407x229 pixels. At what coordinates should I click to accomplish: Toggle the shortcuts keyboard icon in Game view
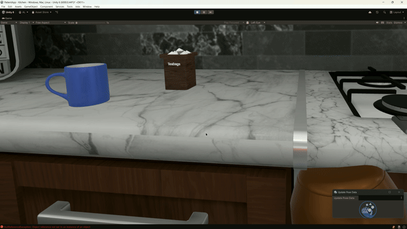[x=382, y=23]
